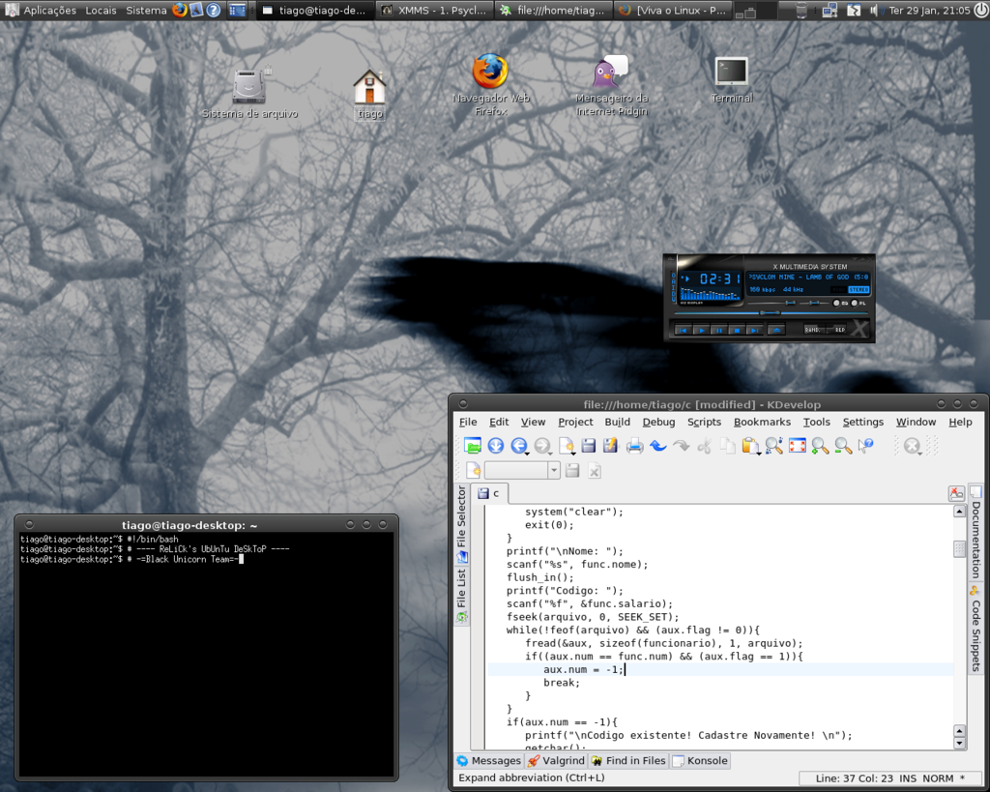Select the 'c' file tab in editor
Image resolution: width=990 pixels, height=792 pixels.
(x=489, y=493)
